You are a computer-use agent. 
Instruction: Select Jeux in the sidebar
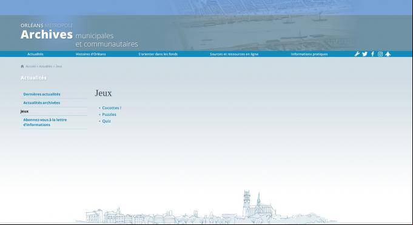click(24, 112)
